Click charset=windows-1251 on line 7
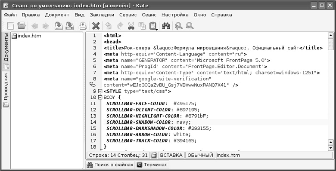Image resolution: width=336 pixels, height=171 pixels. pyautogui.click(x=284, y=73)
